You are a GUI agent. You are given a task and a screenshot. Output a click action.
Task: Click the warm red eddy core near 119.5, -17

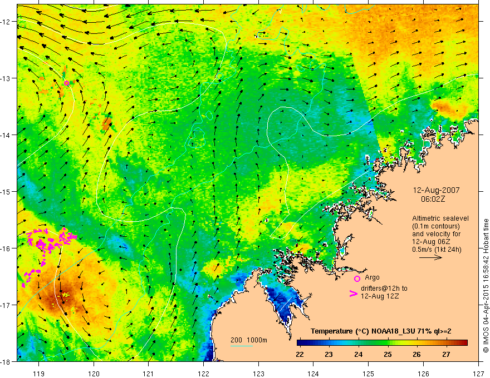[x=62, y=296]
